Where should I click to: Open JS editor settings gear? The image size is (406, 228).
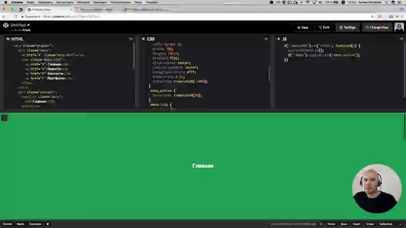pos(278,39)
